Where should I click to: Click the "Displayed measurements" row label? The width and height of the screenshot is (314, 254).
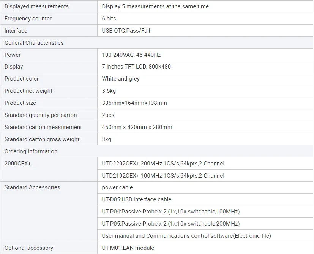(x=37, y=6)
